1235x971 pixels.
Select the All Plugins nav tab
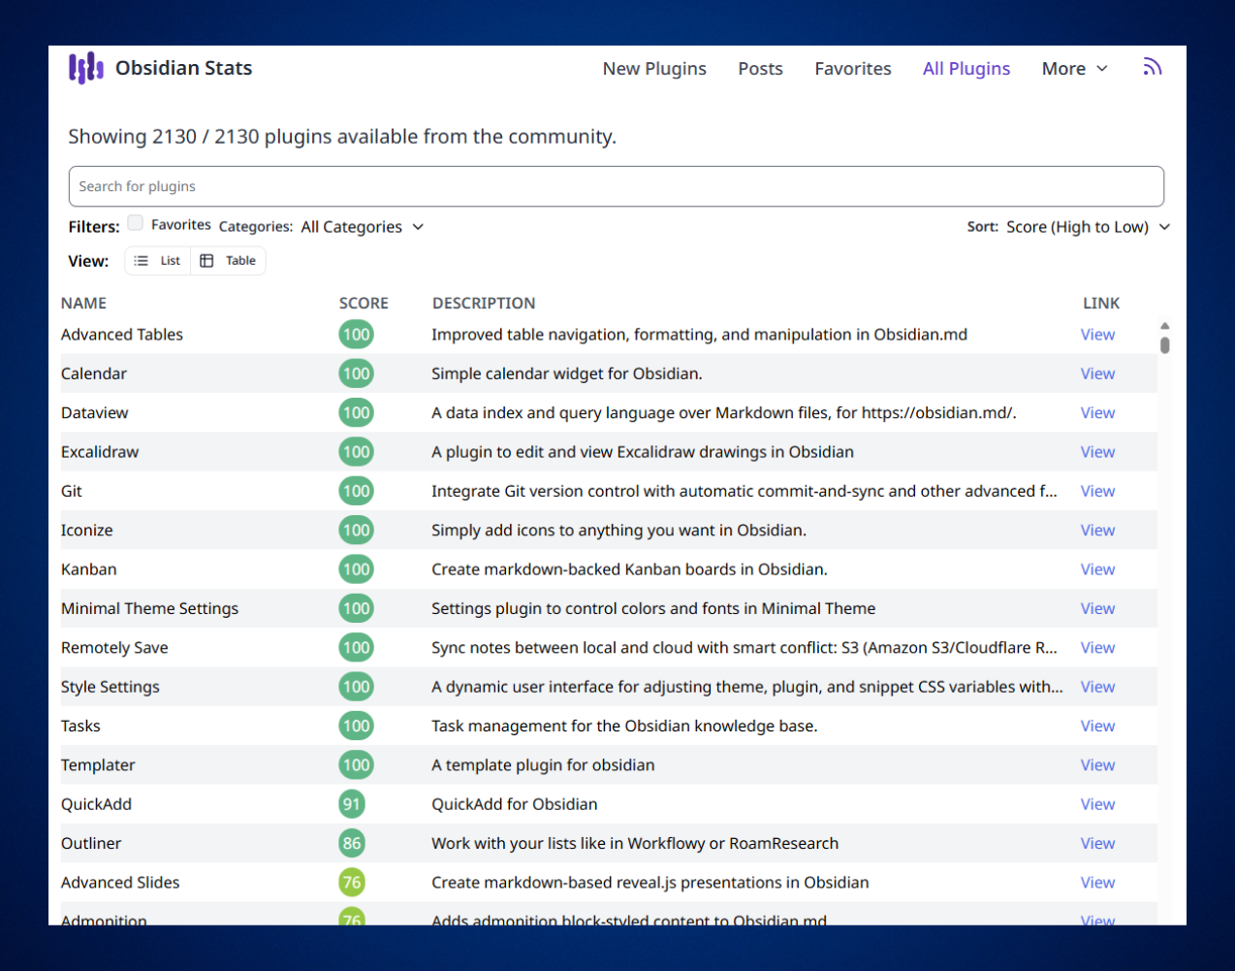click(x=966, y=69)
